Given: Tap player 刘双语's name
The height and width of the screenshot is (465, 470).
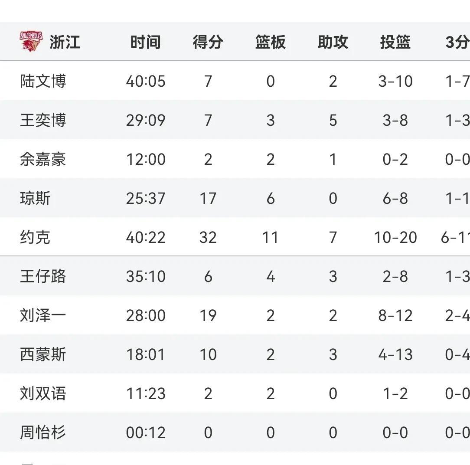Looking at the screenshot, I should click(x=43, y=393).
